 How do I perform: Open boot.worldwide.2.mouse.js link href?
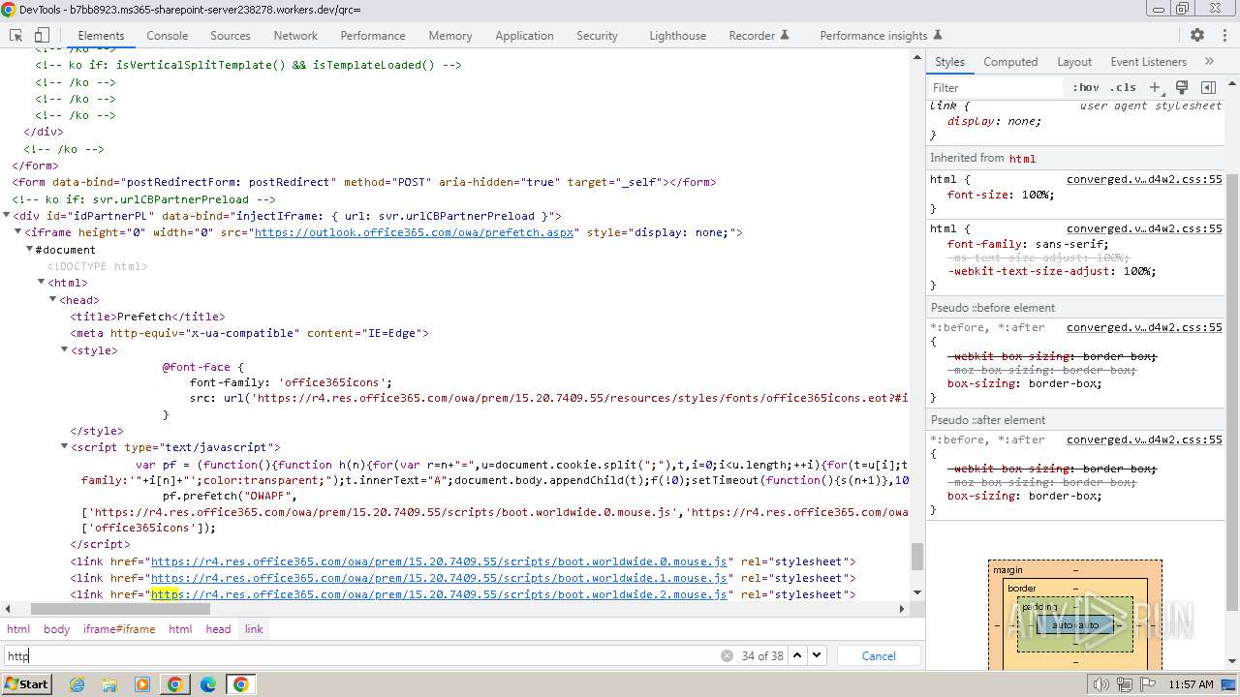(439, 594)
